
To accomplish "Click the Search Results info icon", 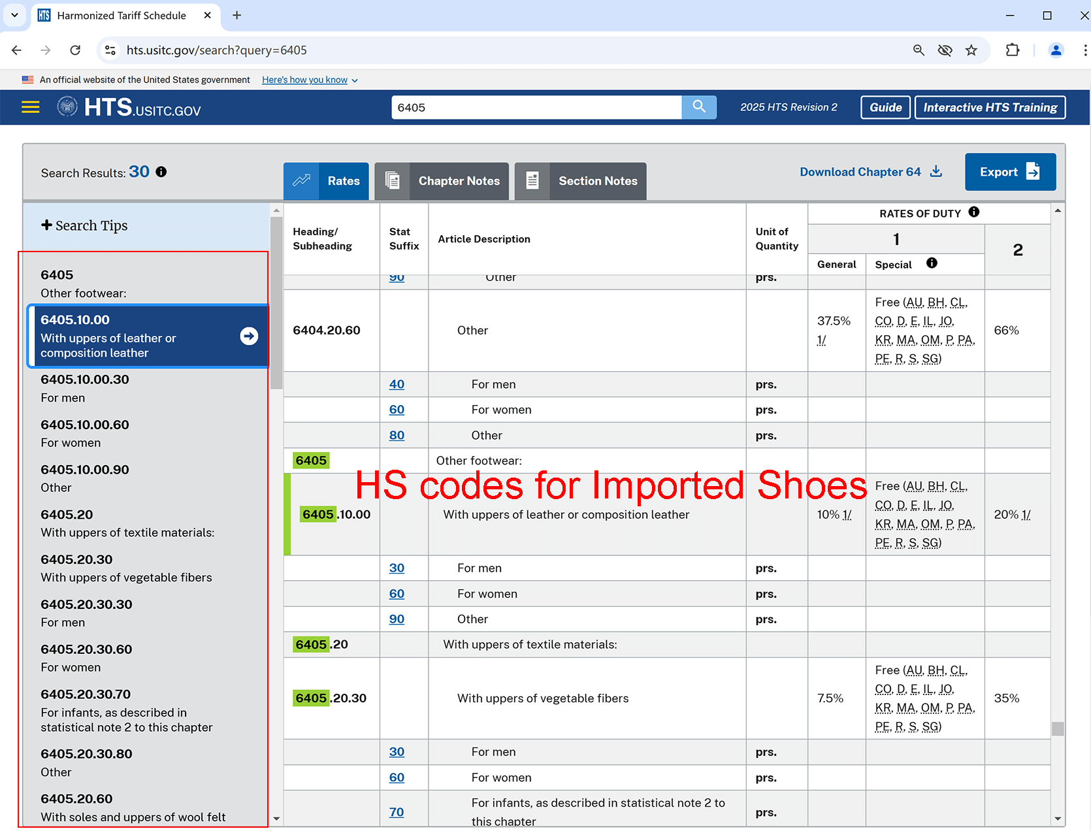I will tap(161, 172).
